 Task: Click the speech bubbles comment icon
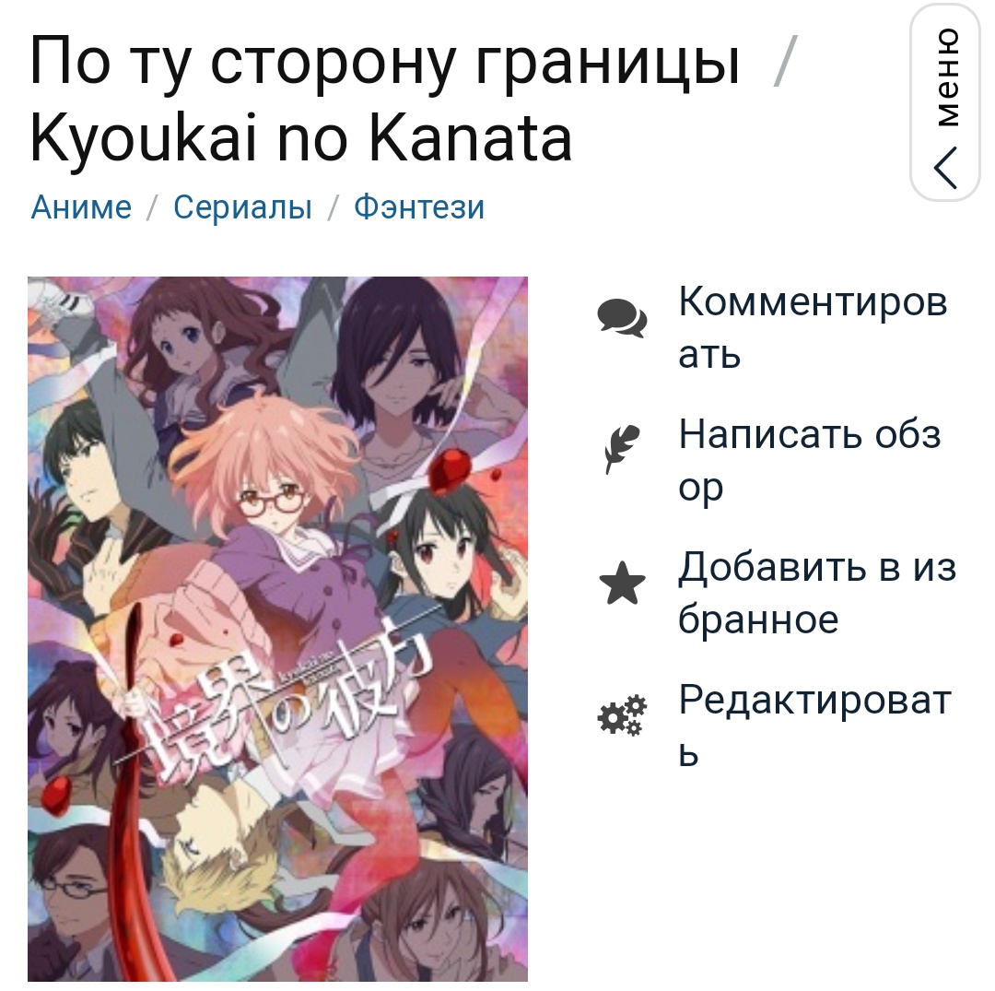pos(622,317)
